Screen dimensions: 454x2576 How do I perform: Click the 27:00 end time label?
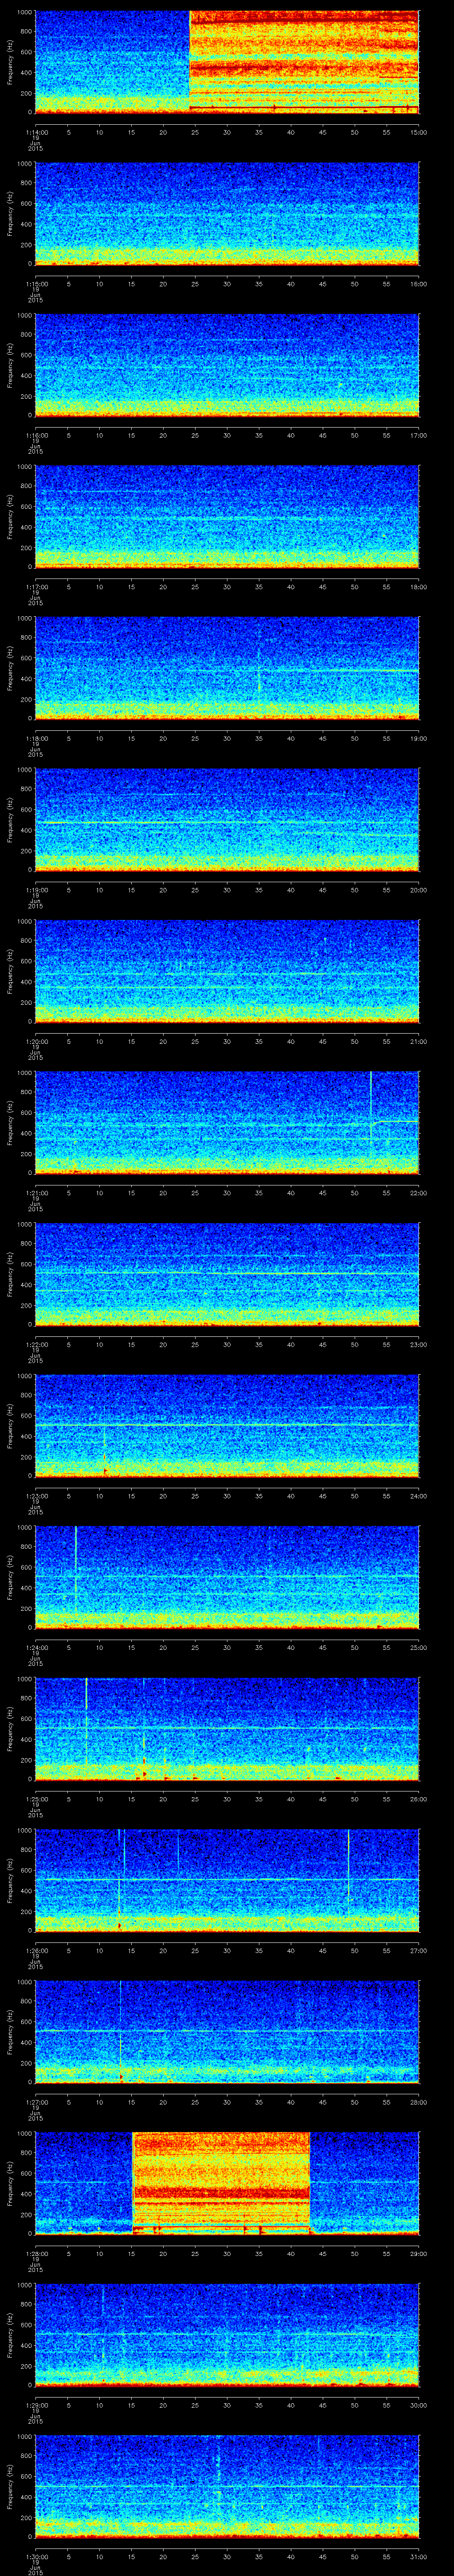click(418, 1951)
